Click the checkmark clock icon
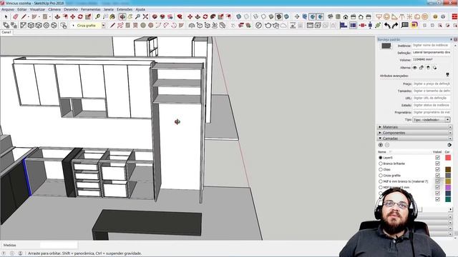The height and width of the screenshot is (257, 458). click(x=258, y=26)
